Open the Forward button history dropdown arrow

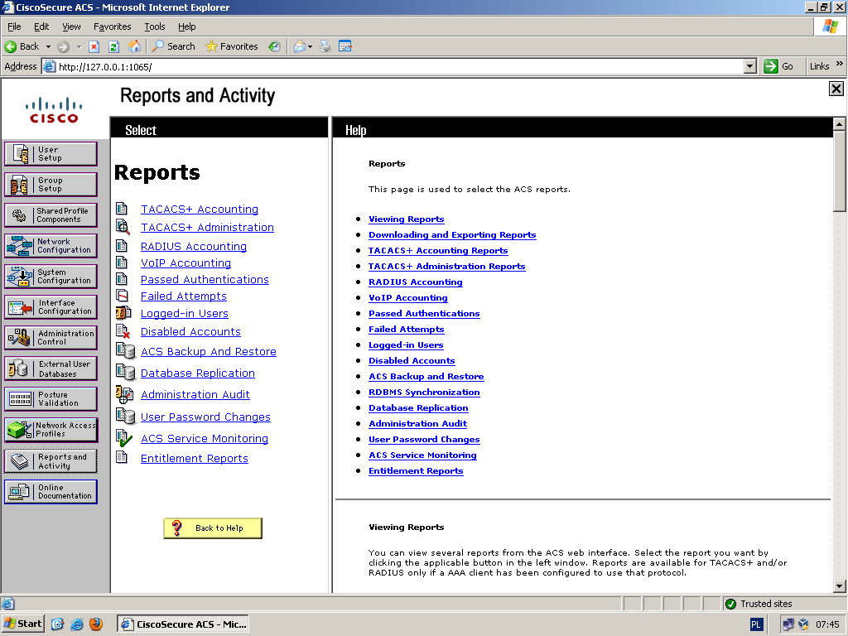point(79,47)
